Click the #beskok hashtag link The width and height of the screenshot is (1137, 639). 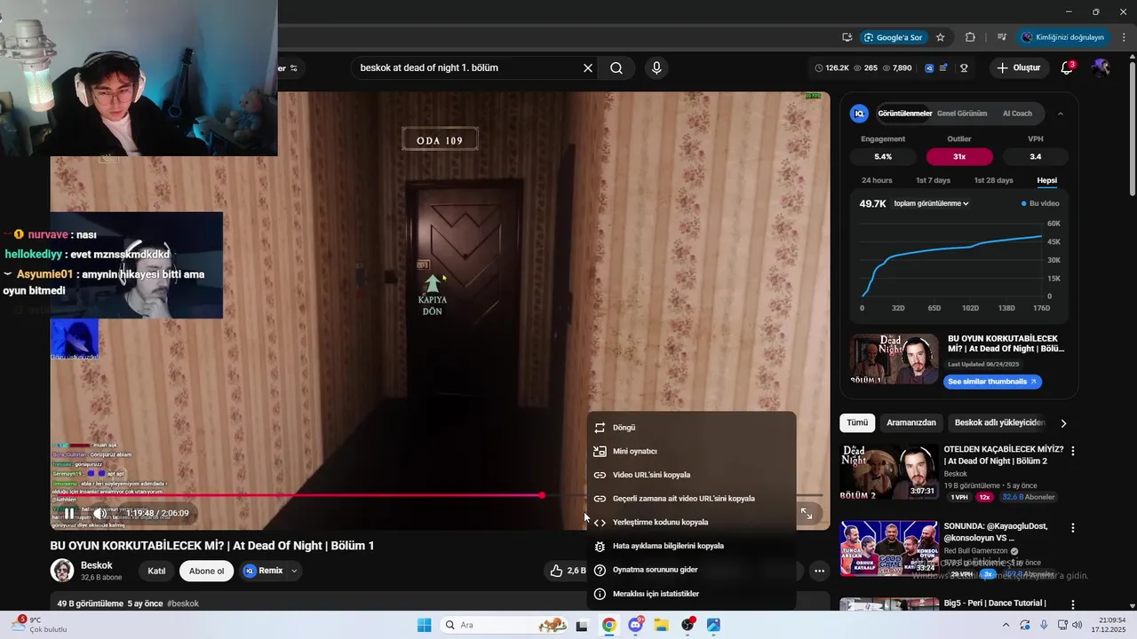183,603
